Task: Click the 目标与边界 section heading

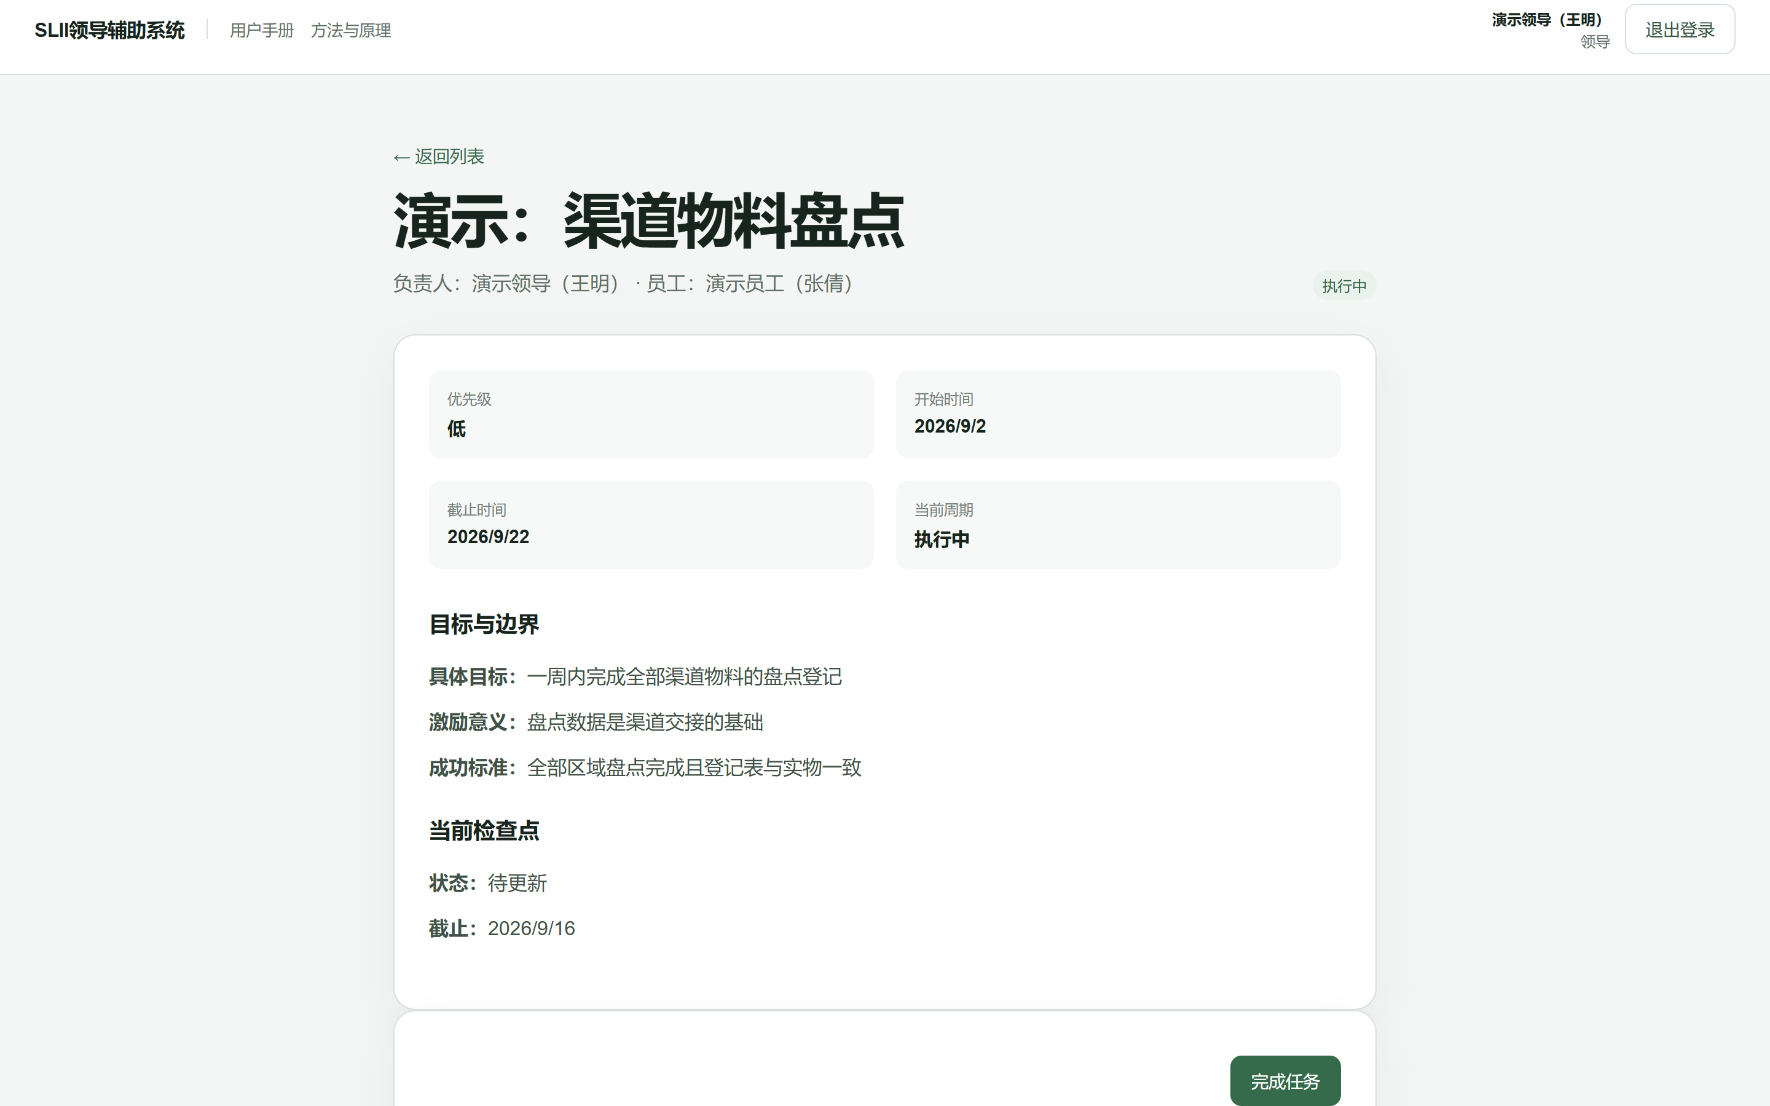Action: (x=484, y=624)
